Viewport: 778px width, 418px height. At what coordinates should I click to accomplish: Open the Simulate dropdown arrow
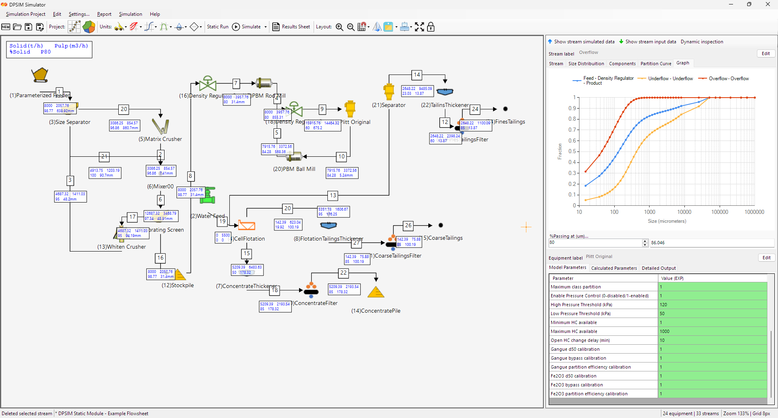pos(265,27)
